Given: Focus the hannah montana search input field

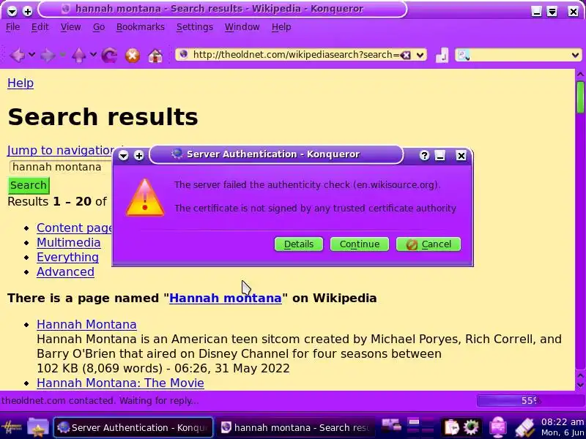Looking at the screenshot, I should [61, 167].
